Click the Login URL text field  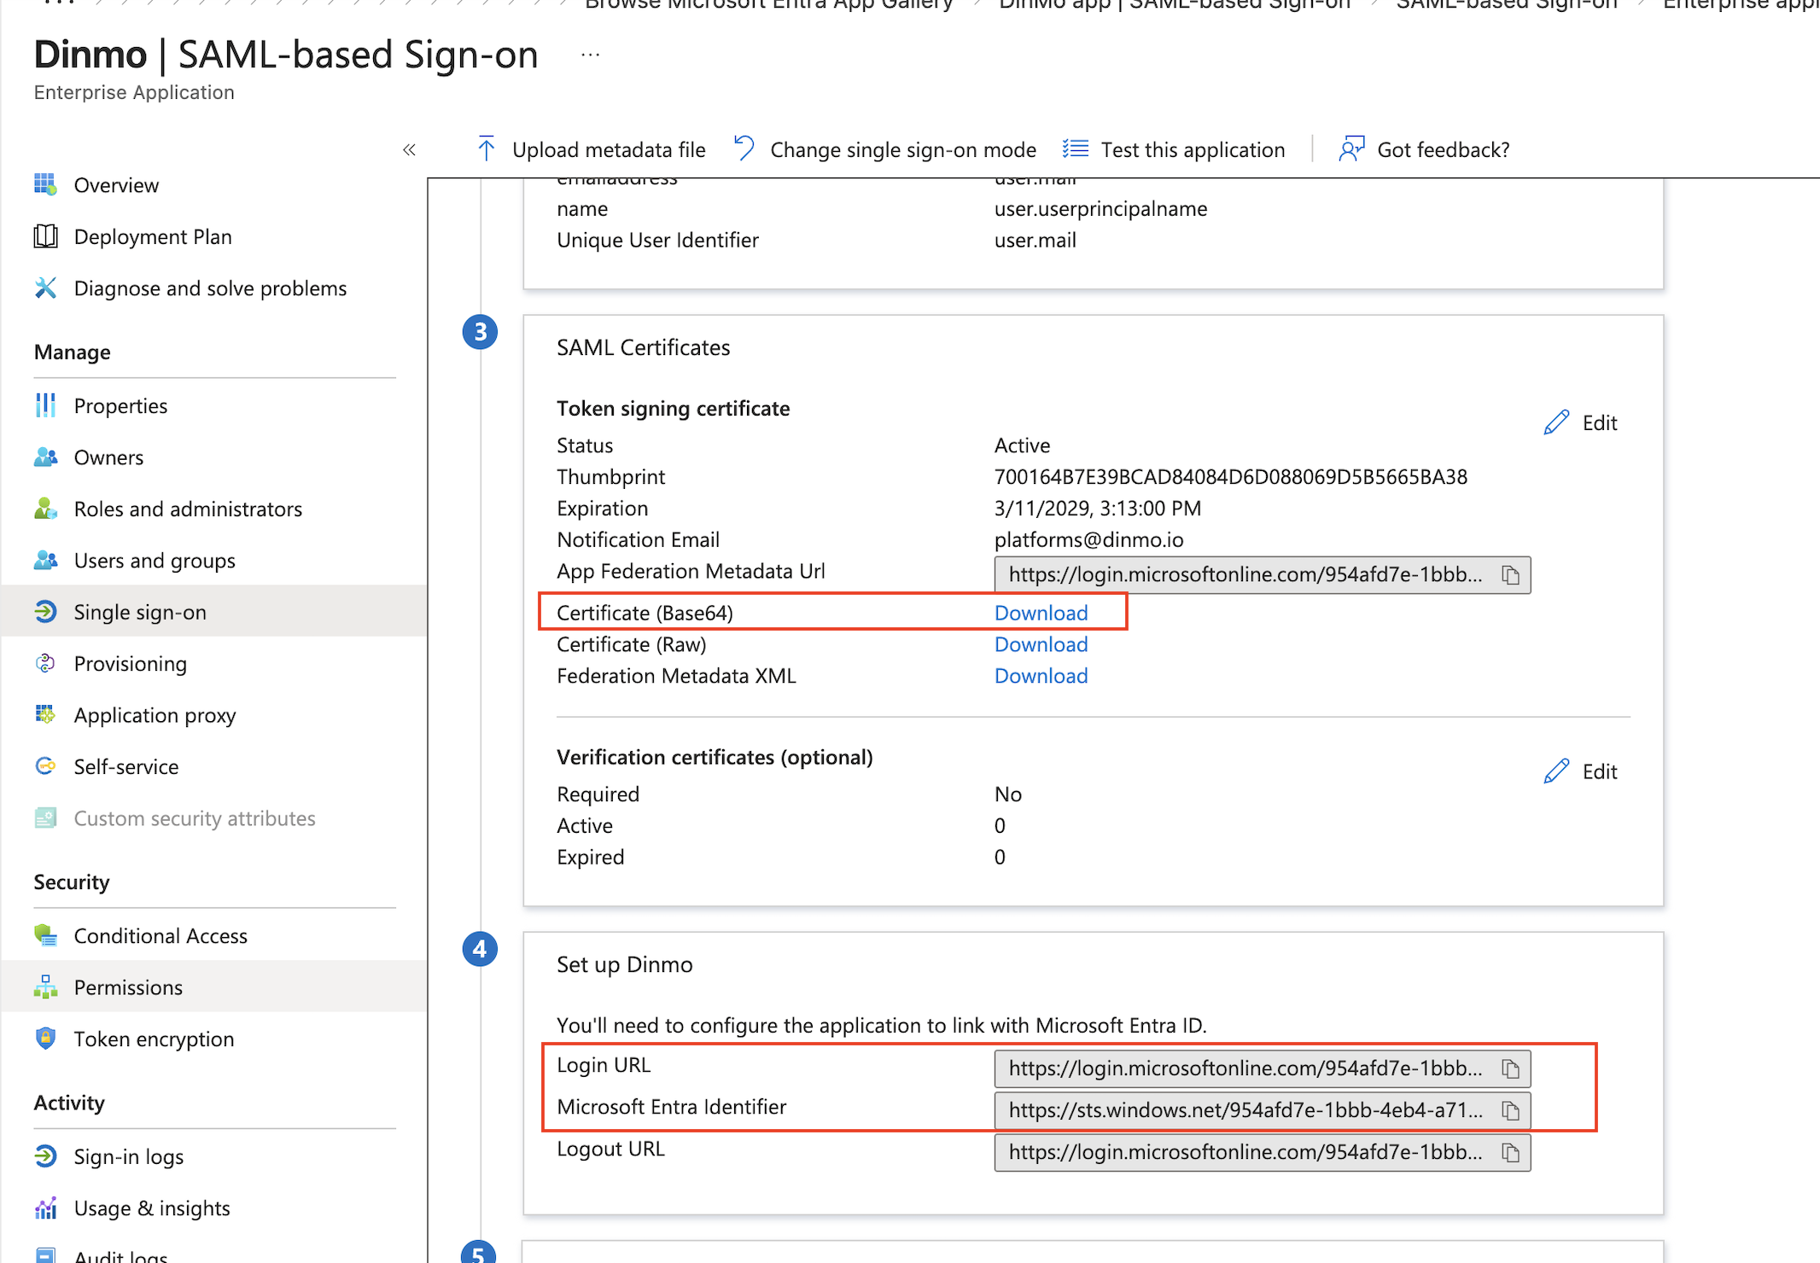coord(1244,1068)
